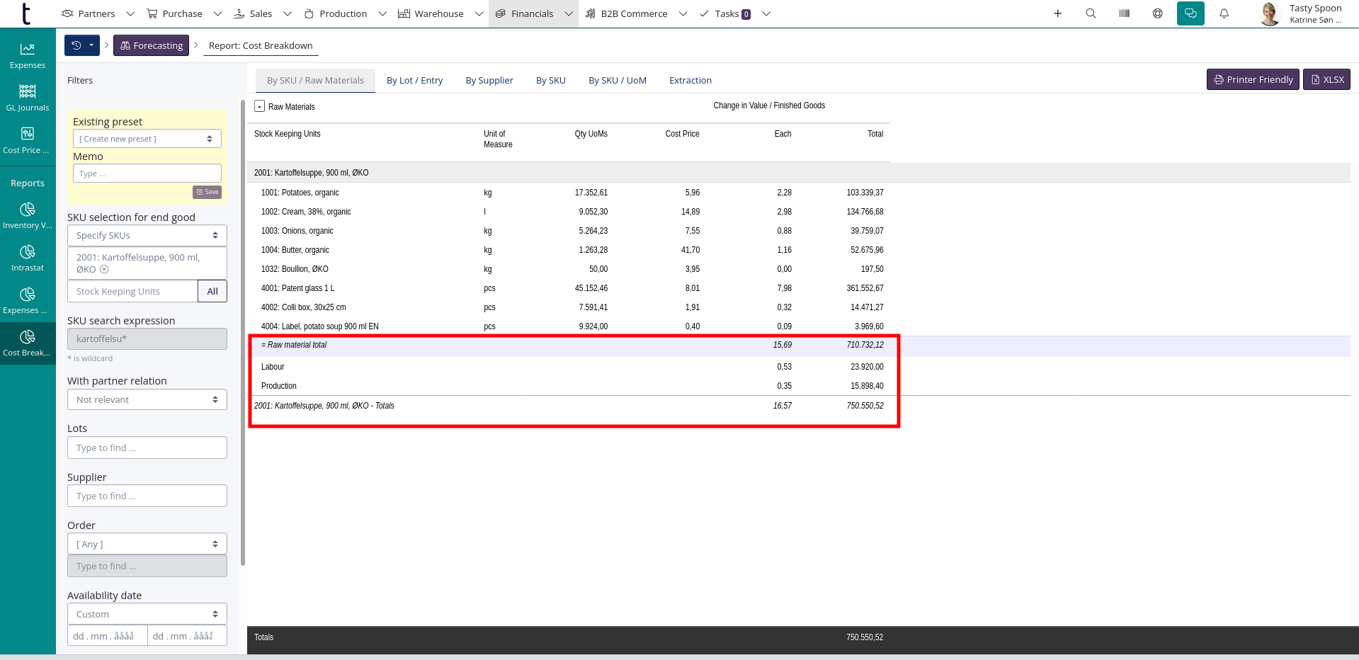This screenshot has width=1359, height=660.
Task: Click the Printer Friendly button
Action: (1252, 79)
